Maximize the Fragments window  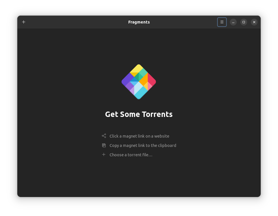(244, 22)
